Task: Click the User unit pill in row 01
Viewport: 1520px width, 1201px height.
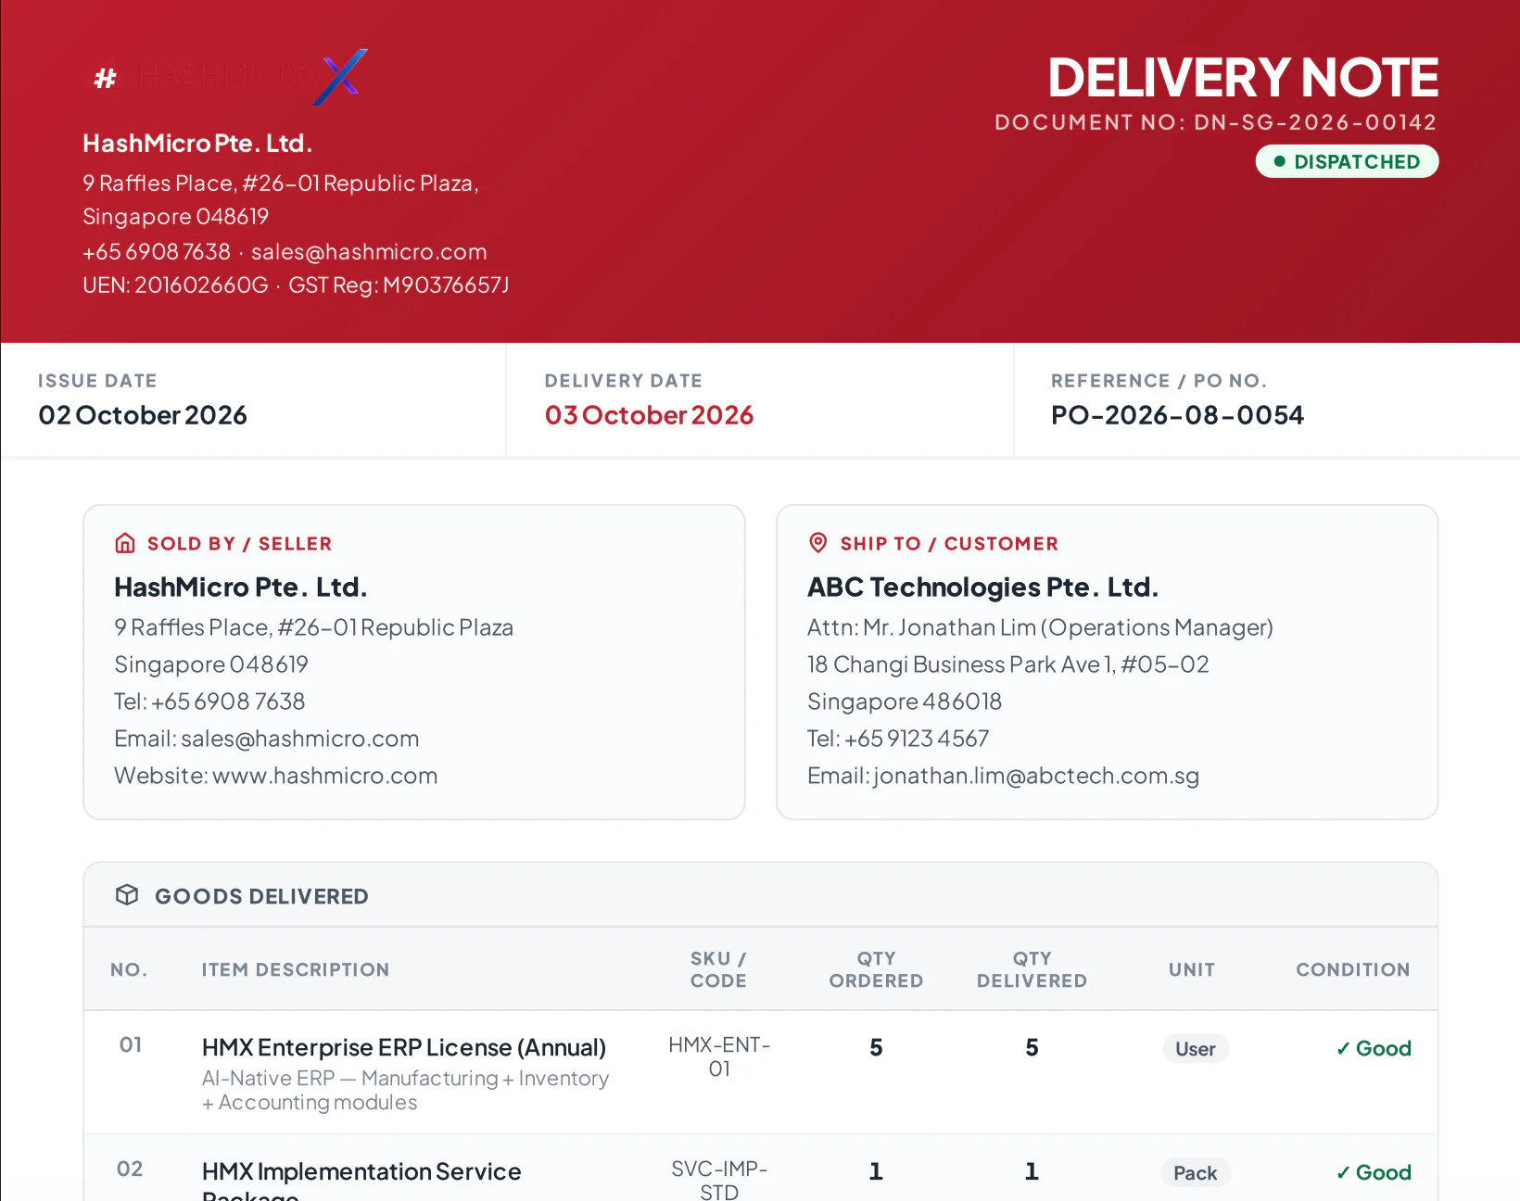Action: [1196, 1048]
